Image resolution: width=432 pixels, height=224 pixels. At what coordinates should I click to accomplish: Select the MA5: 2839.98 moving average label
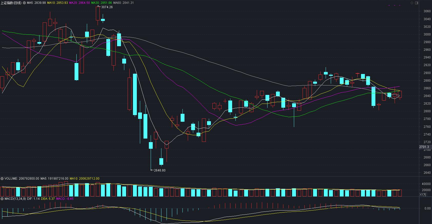[x=36, y=3]
